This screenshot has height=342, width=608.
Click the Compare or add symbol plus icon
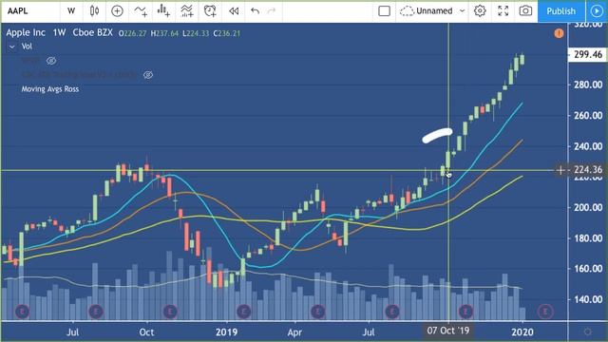point(117,10)
